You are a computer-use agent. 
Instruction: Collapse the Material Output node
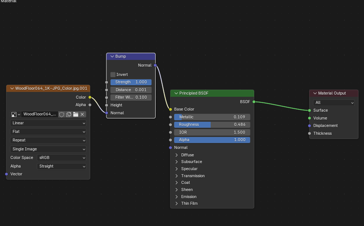click(x=315, y=93)
